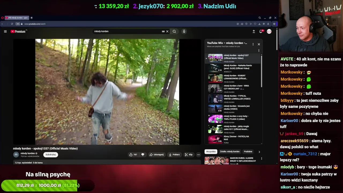Click the Na silną psychę donation progress bar
Screen dimensions: 343x193
click(48, 185)
